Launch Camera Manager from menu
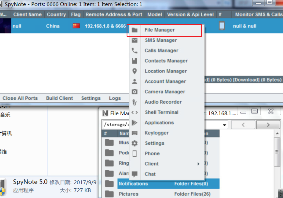This screenshot has height=198, width=283. [167, 92]
